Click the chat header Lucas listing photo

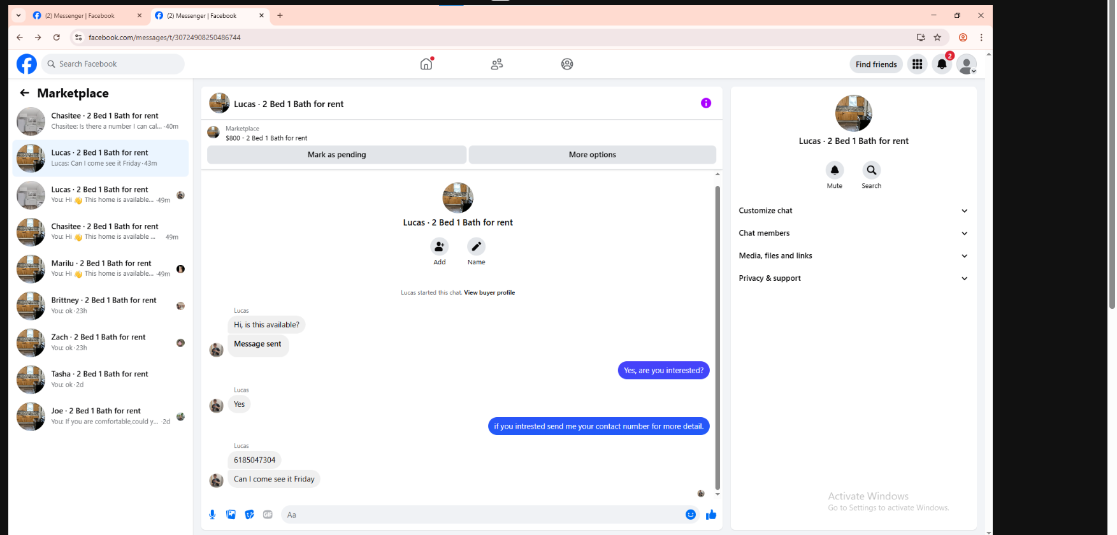tap(219, 103)
